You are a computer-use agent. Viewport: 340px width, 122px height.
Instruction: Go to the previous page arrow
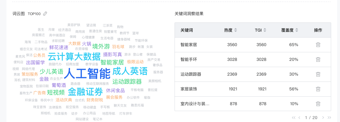coord(299,118)
